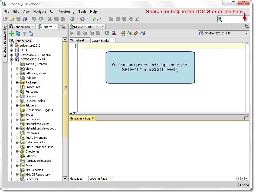Click the Schema Browser icon beside the filter
The width and height of the screenshot is (256, 194).
[31, 34]
